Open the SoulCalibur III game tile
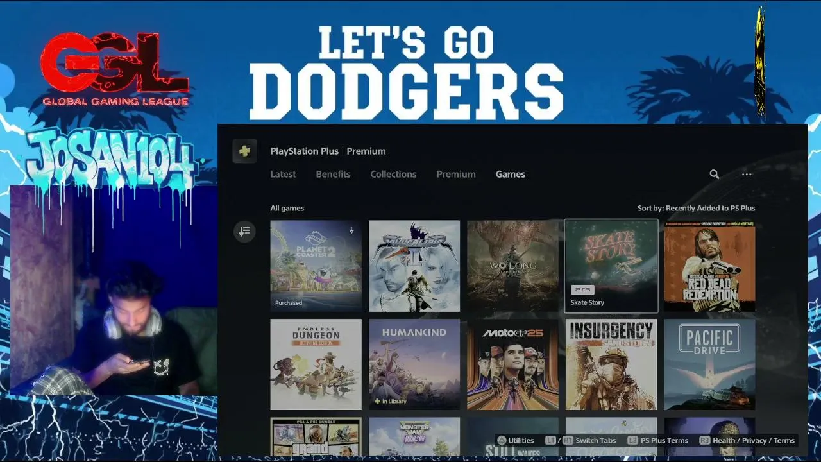Viewport: 821px width, 462px height. pos(414,266)
